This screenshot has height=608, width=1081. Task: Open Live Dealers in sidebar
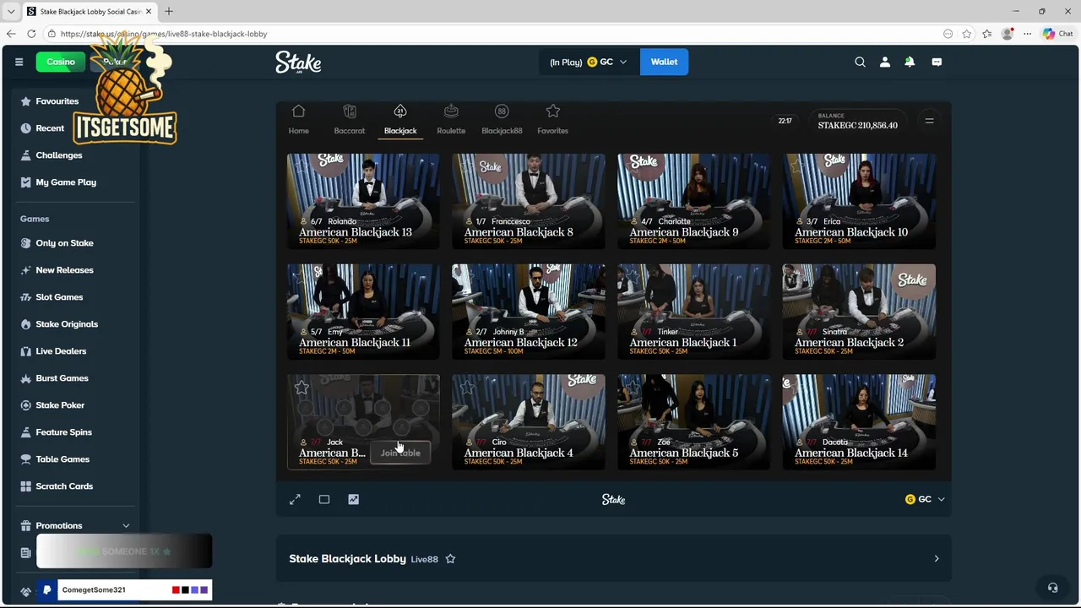(61, 351)
